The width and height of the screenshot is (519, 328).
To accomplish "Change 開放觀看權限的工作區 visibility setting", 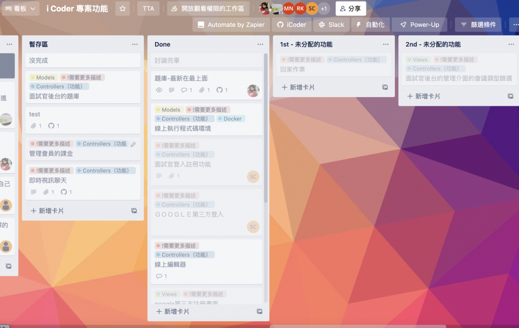I will (x=208, y=9).
